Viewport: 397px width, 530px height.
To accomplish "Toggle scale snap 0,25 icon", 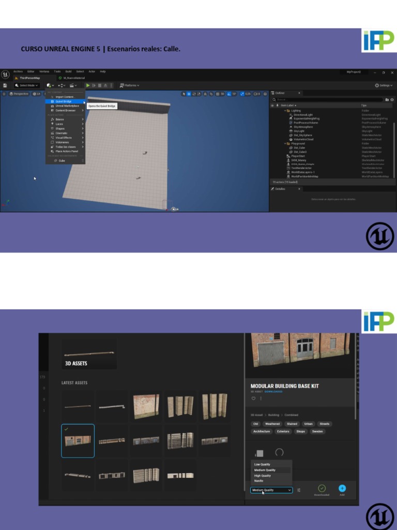I will point(242,94).
